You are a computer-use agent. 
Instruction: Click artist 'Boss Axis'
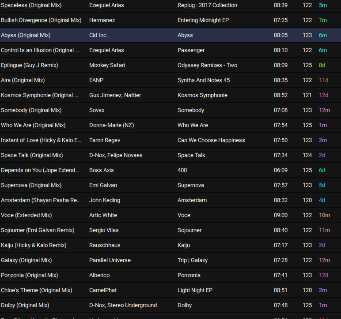[x=101, y=170]
